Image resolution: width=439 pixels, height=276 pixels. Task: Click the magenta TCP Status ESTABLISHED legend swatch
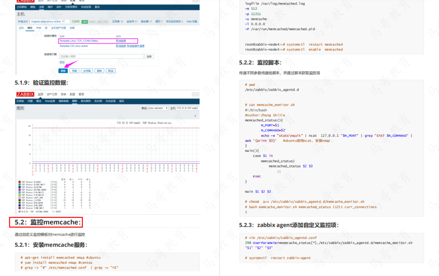(x=20, y=190)
